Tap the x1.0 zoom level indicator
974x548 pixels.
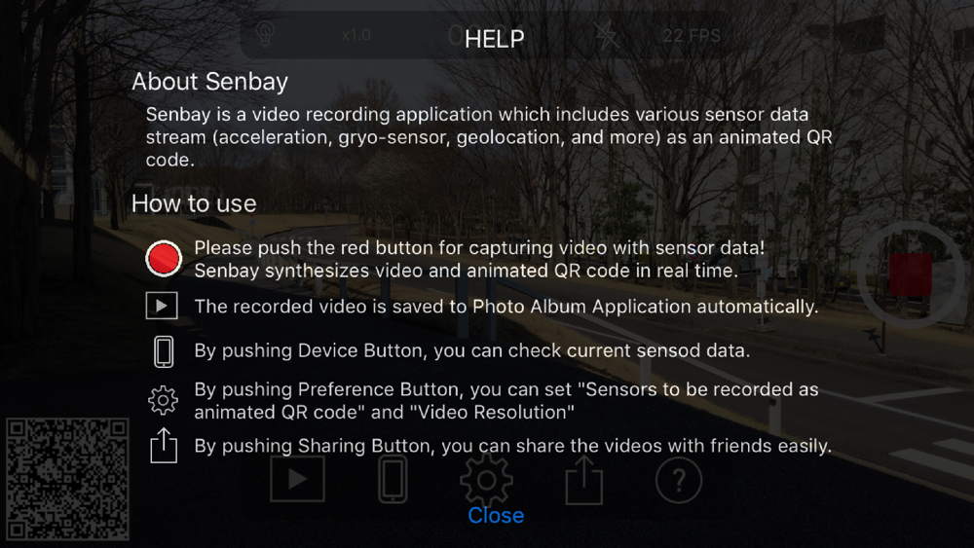pyautogui.click(x=356, y=35)
